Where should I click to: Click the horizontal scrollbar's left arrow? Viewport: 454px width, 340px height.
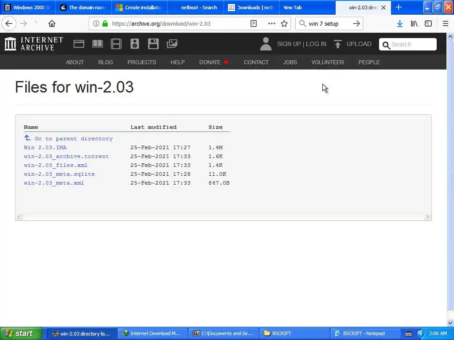click(20, 217)
